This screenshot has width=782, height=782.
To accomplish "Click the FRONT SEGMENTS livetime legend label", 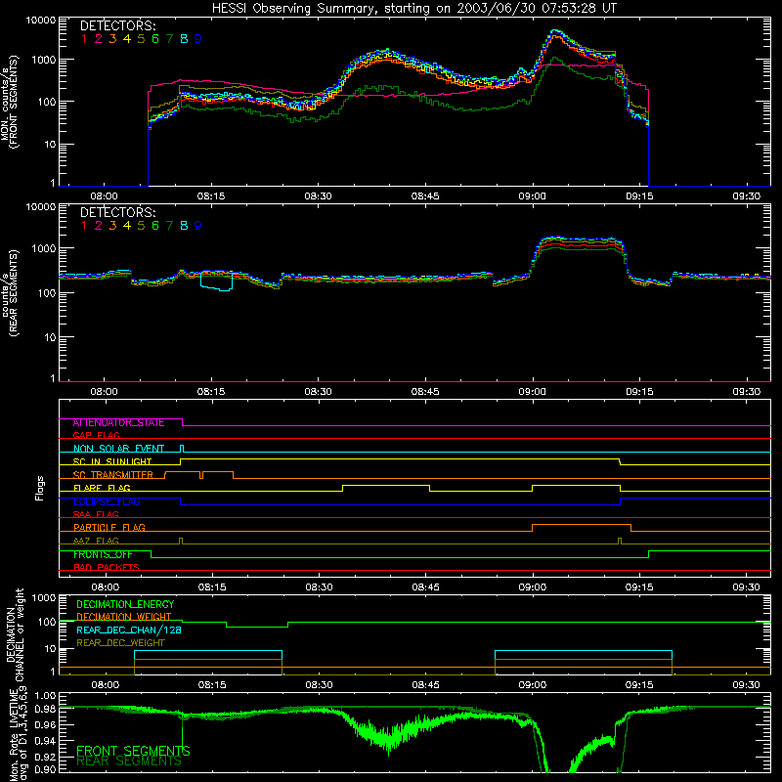I will [133, 751].
